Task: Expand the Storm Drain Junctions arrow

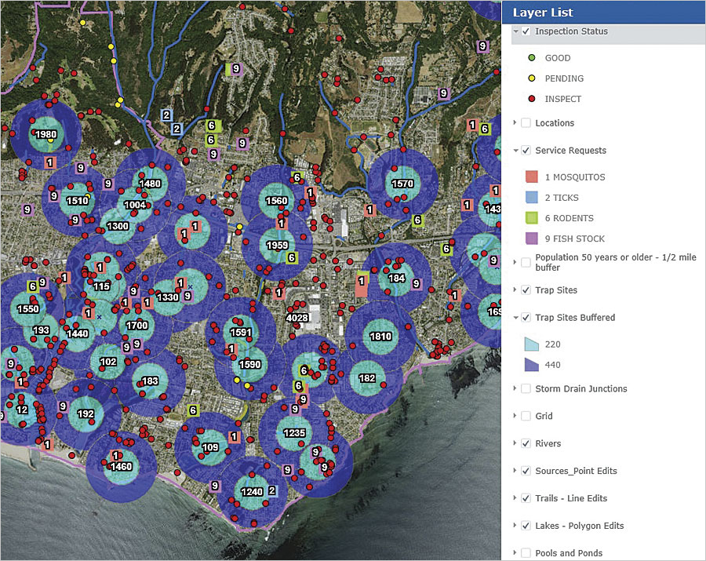Action: pyautogui.click(x=515, y=388)
